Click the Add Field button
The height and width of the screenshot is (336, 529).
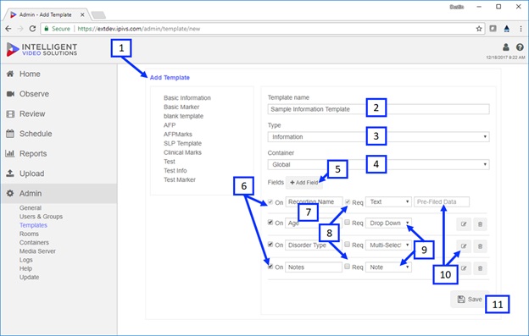[x=304, y=183]
